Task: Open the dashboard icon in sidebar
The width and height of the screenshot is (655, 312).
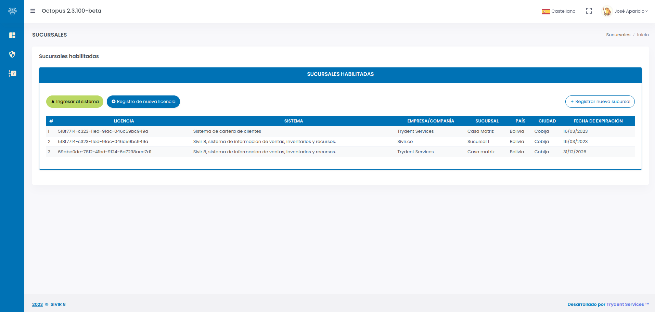Action: click(12, 35)
